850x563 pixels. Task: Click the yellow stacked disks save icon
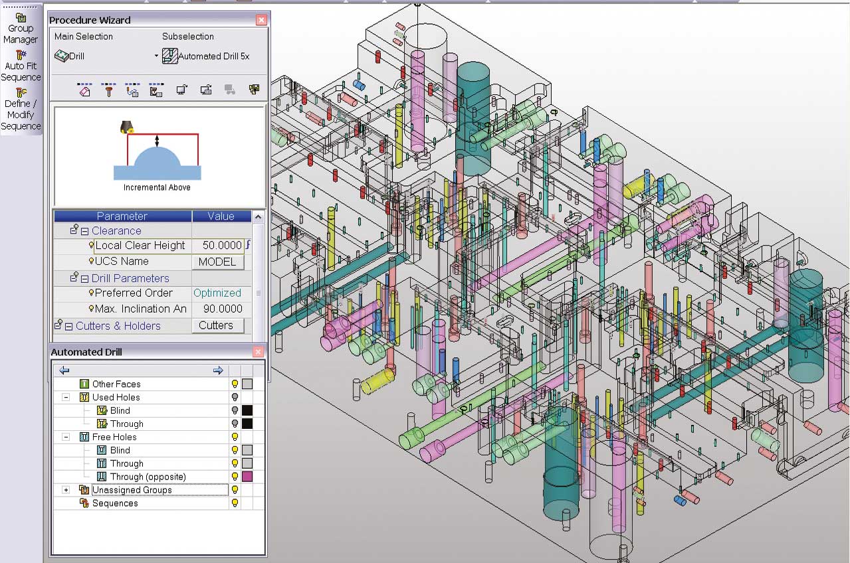point(254,90)
